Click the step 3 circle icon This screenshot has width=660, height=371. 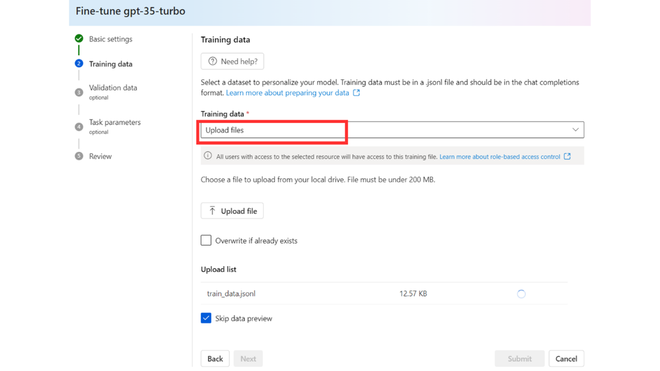coord(79,92)
